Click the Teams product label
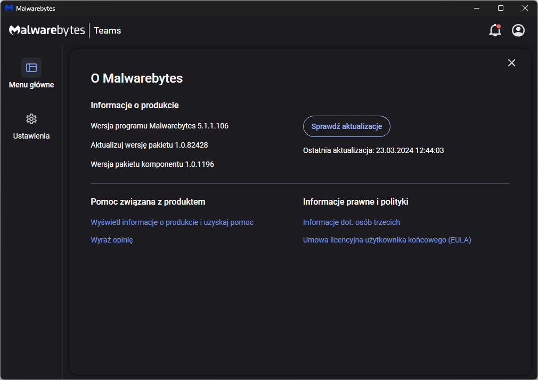 pos(108,30)
